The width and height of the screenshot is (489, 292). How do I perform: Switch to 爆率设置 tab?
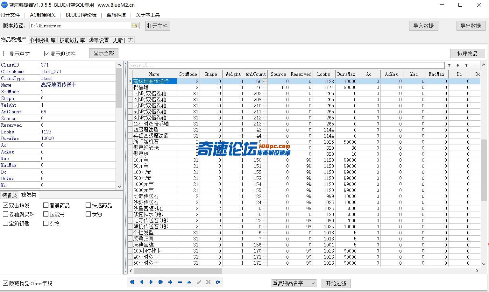tap(99, 40)
